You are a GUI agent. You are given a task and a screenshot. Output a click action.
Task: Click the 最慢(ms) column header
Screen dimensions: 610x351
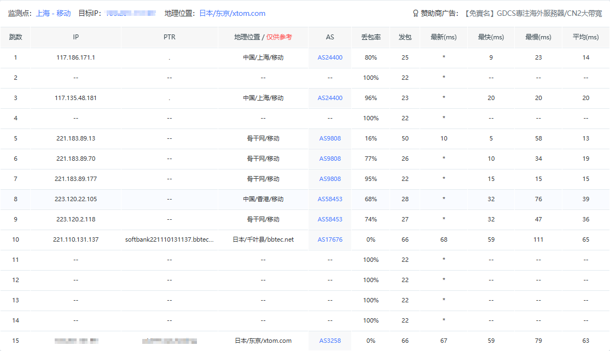click(538, 37)
